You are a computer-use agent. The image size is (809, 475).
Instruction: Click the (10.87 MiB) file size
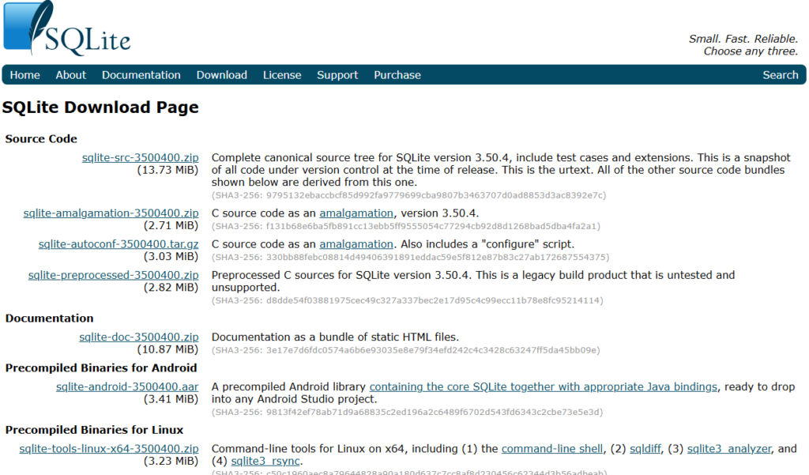[x=167, y=349]
